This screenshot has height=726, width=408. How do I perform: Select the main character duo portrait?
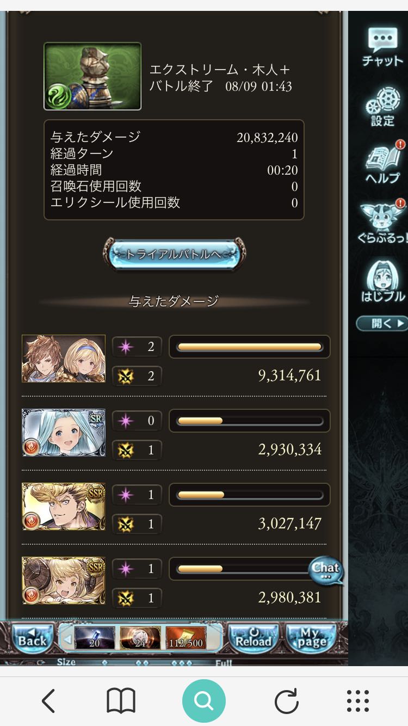point(64,359)
